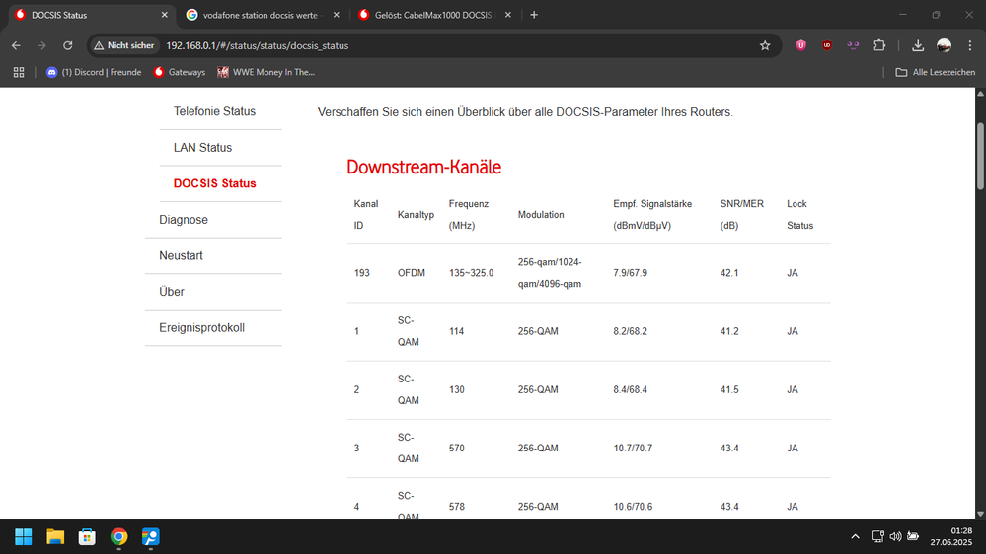Open a new browser tab

tap(534, 15)
